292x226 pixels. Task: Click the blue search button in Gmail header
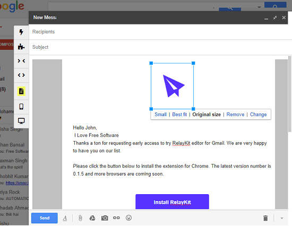coord(275,5)
